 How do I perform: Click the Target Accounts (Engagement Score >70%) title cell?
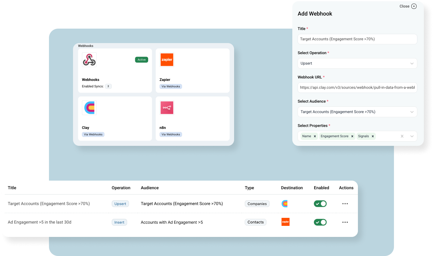[49, 204]
